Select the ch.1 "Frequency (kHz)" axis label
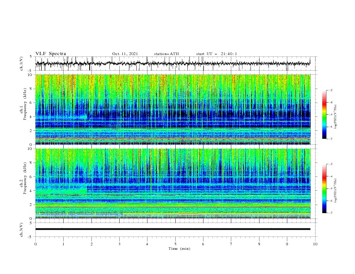Viewport: 355px width, 274px height. (x=25, y=104)
